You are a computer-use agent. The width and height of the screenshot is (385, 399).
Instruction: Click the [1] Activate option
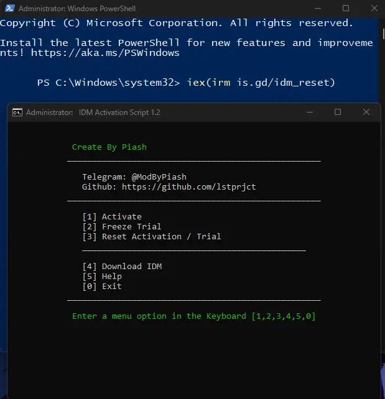(x=112, y=216)
